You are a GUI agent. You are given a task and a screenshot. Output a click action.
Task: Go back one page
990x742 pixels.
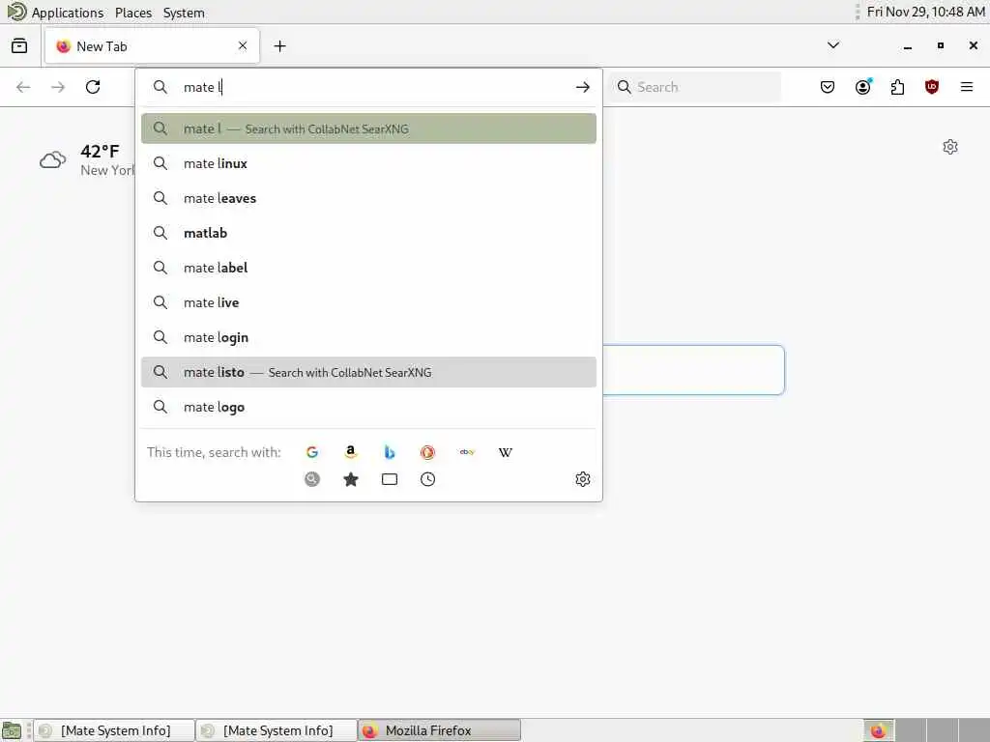click(x=23, y=87)
